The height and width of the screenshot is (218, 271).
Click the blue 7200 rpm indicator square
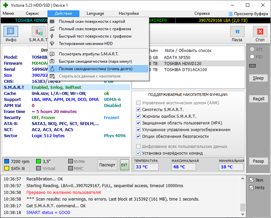(7, 161)
